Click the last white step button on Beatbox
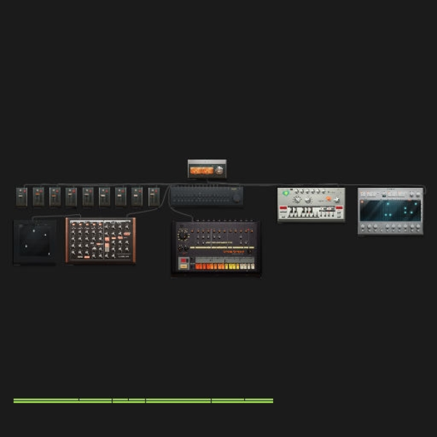This screenshot has width=437, height=437. point(253,267)
